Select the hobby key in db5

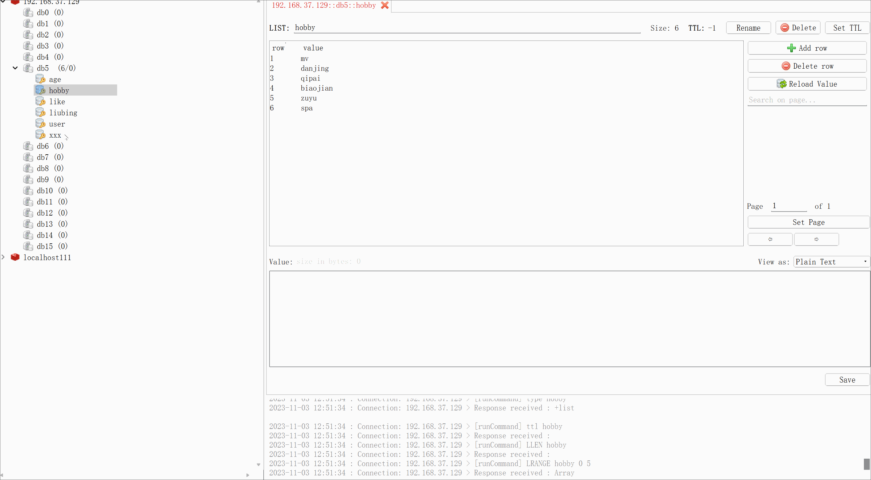pos(58,90)
